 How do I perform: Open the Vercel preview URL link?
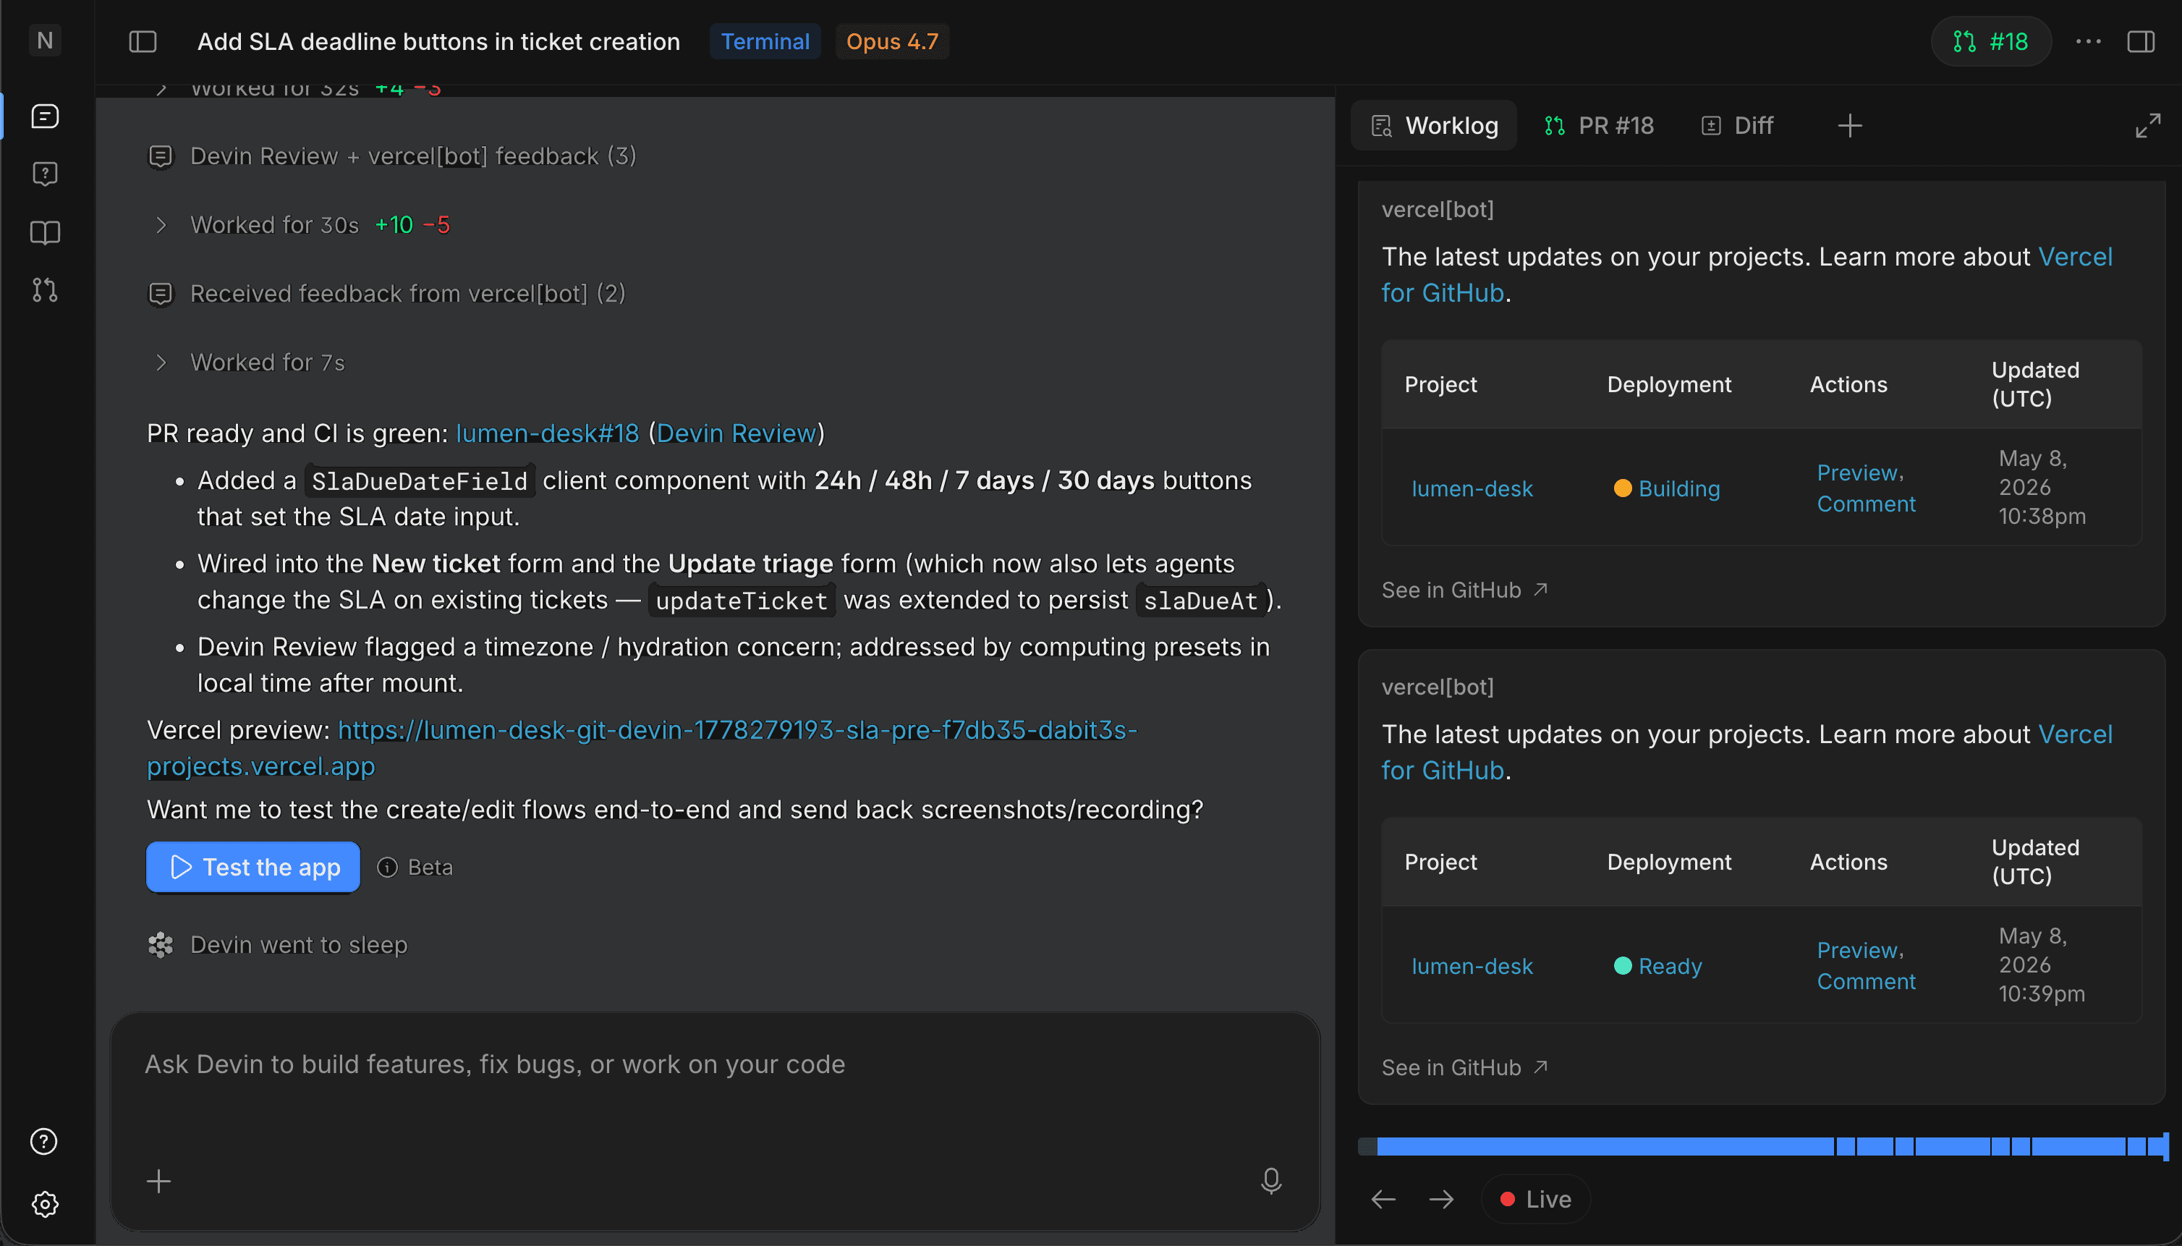point(642,748)
